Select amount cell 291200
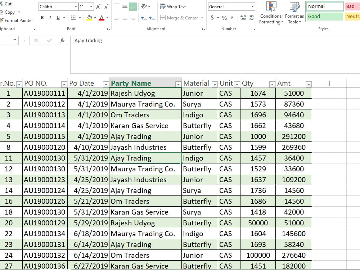Viewport: 360px width, 270px height. [x=294, y=136]
